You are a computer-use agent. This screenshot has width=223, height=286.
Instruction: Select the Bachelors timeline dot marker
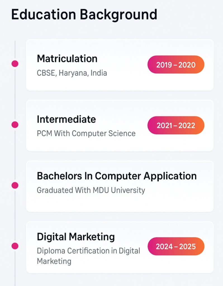pos(15,185)
